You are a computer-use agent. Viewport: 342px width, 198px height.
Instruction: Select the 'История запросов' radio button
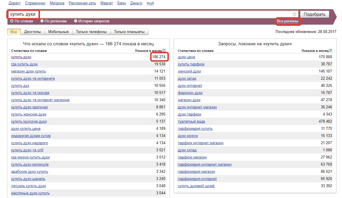click(x=75, y=21)
